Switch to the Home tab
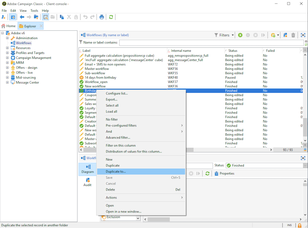 [9, 26]
